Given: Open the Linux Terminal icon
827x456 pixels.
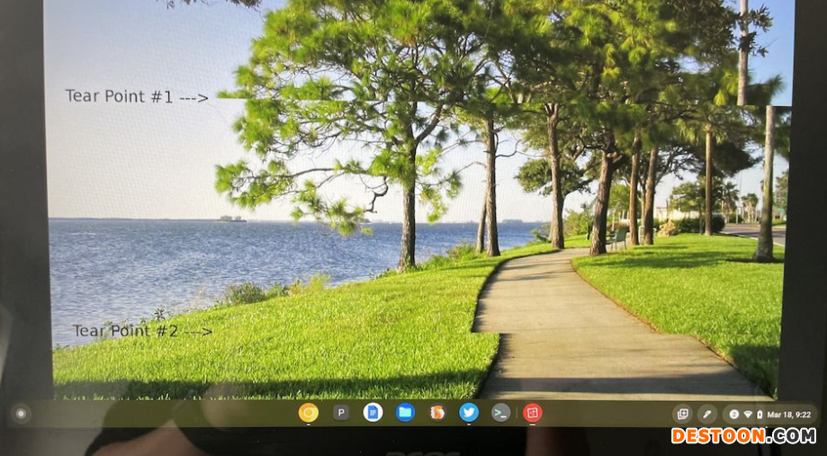Looking at the screenshot, I should (x=501, y=413).
